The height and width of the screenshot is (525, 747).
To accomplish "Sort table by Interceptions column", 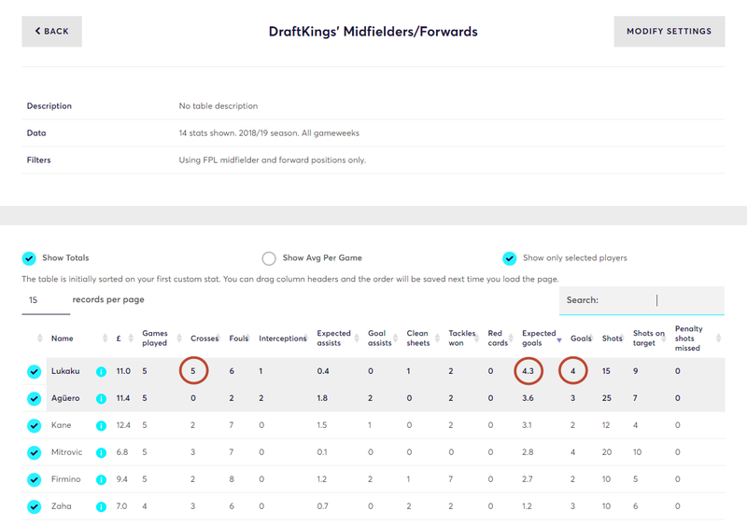I will point(283,338).
